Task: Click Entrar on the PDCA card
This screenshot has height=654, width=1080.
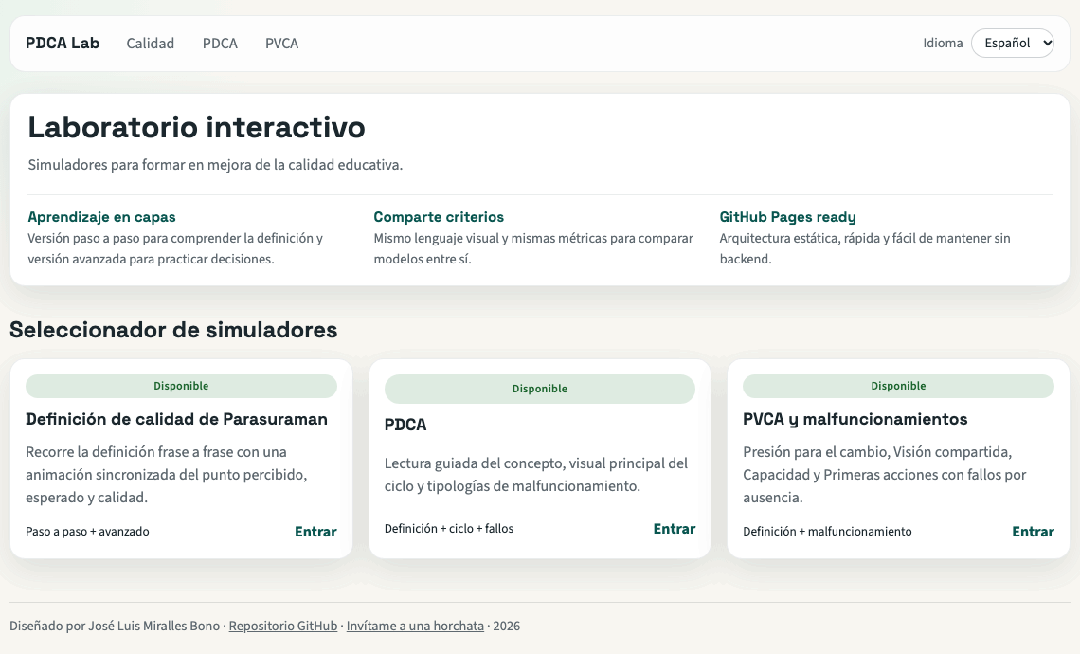Action: (x=675, y=529)
